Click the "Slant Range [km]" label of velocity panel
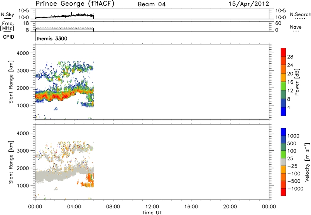The width and height of the screenshot is (311, 215). pyautogui.click(x=11, y=162)
